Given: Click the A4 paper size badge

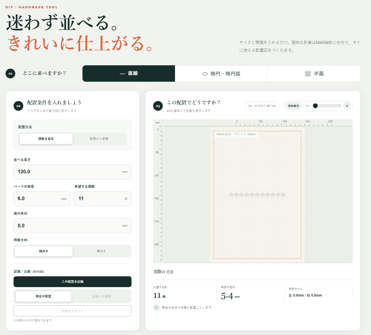Looking at the screenshot, I should [x=262, y=106].
